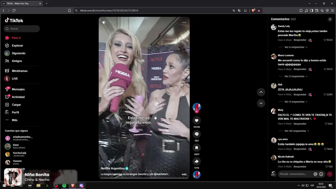Open the Más sidebar menu
The image size is (336, 189).
[x=14, y=120]
